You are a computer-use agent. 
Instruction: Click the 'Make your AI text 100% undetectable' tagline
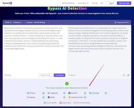coord(67,13)
